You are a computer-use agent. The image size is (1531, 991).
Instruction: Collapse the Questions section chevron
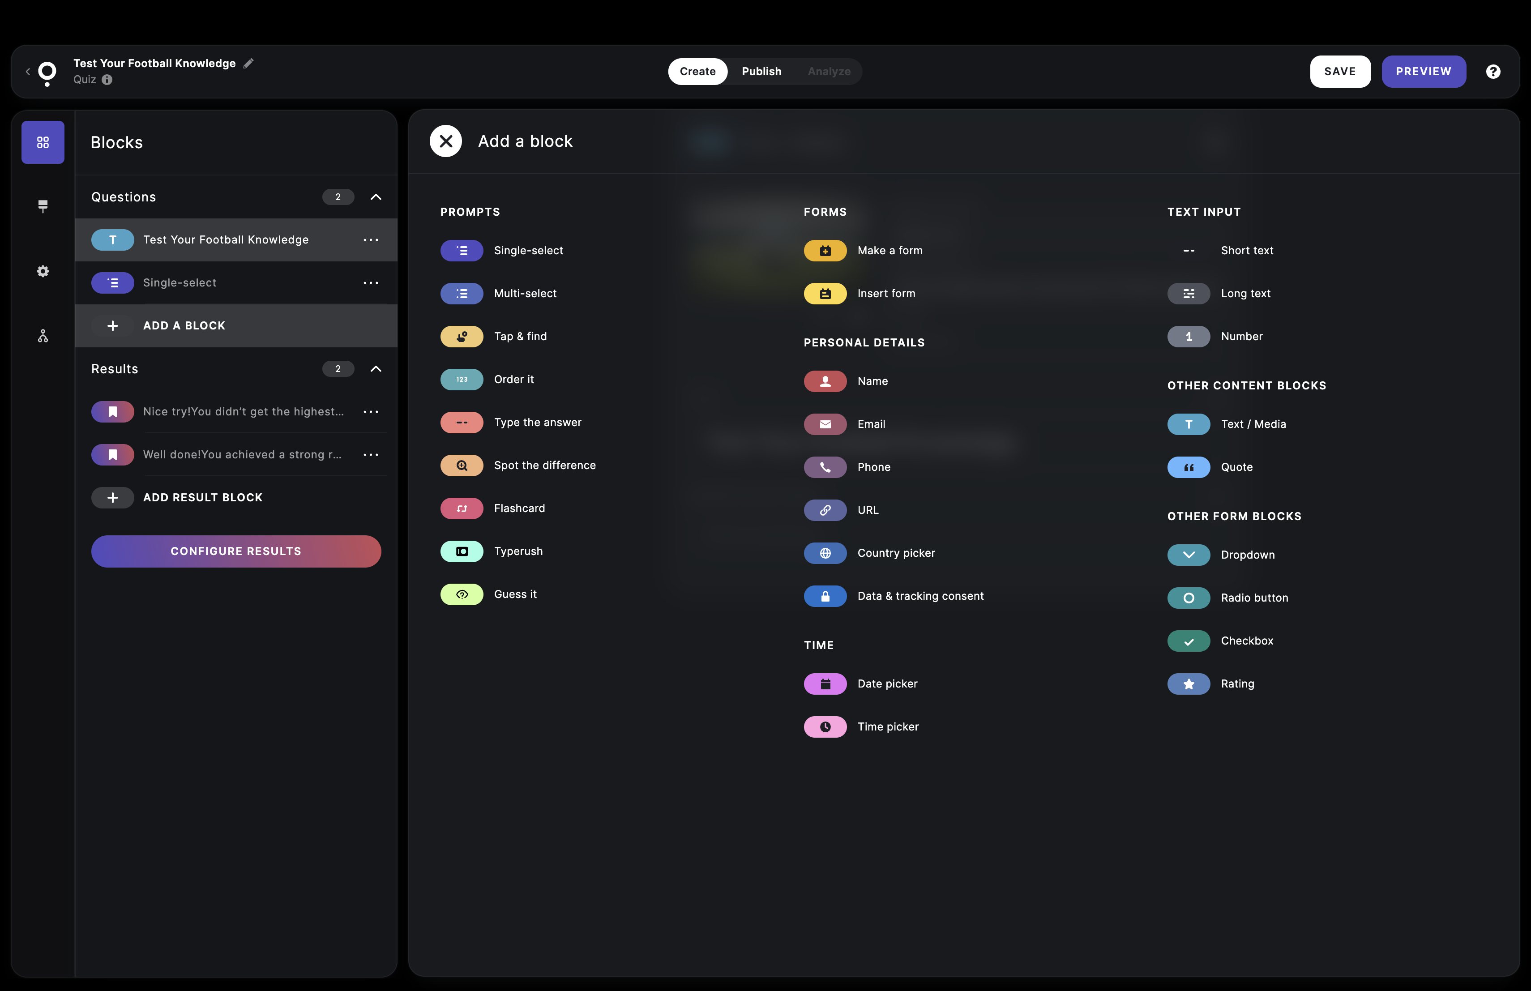click(376, 197)
